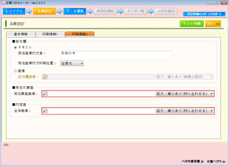Click the 自社欄画像 path field
This screenshot has width=229, height=166.
102,77
